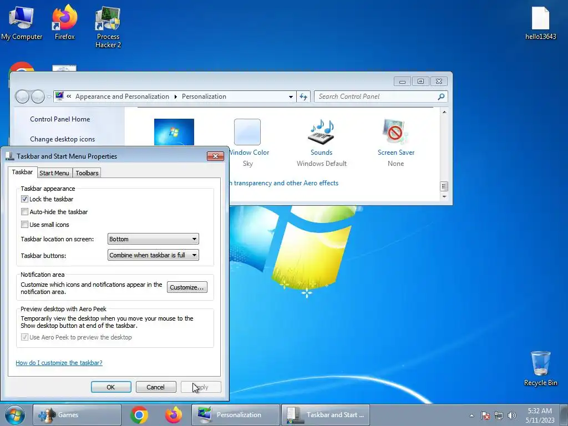
Task: Click Desktop Background thumbnail in Personalization
Action: click(174, 132)
